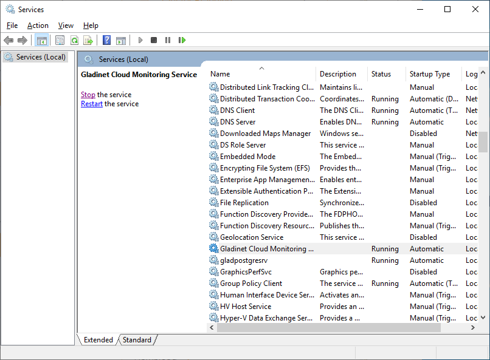
Task: Click the horizontal scrollbar right arrow
Action: point(473,328)
